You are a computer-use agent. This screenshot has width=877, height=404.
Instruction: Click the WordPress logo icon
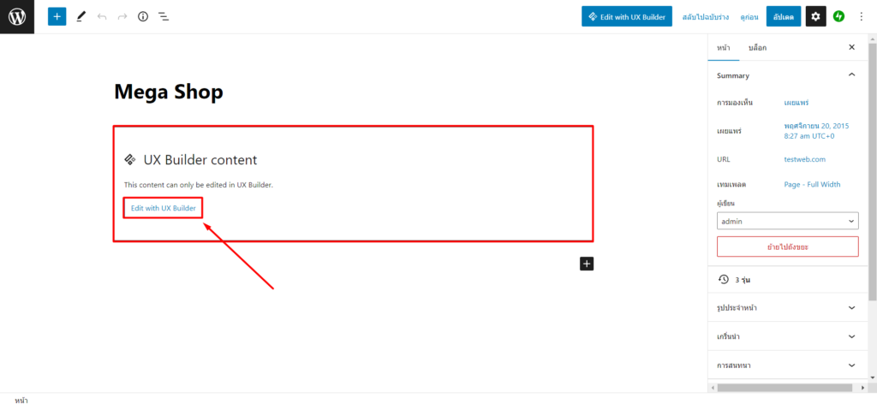point(17,17)
